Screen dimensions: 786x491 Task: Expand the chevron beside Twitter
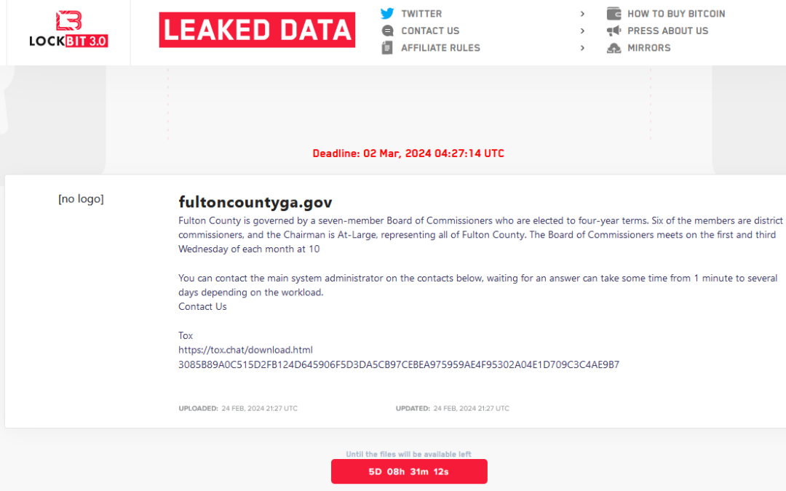[x=582, y=14]
